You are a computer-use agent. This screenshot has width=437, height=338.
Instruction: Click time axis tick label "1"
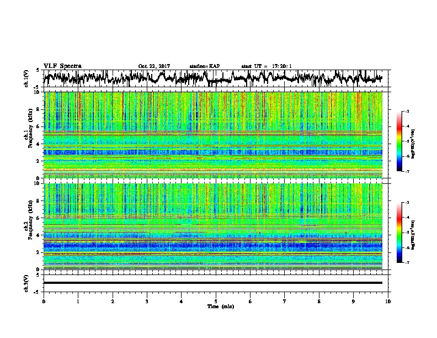pyautogui.click(x=78, y=302)
